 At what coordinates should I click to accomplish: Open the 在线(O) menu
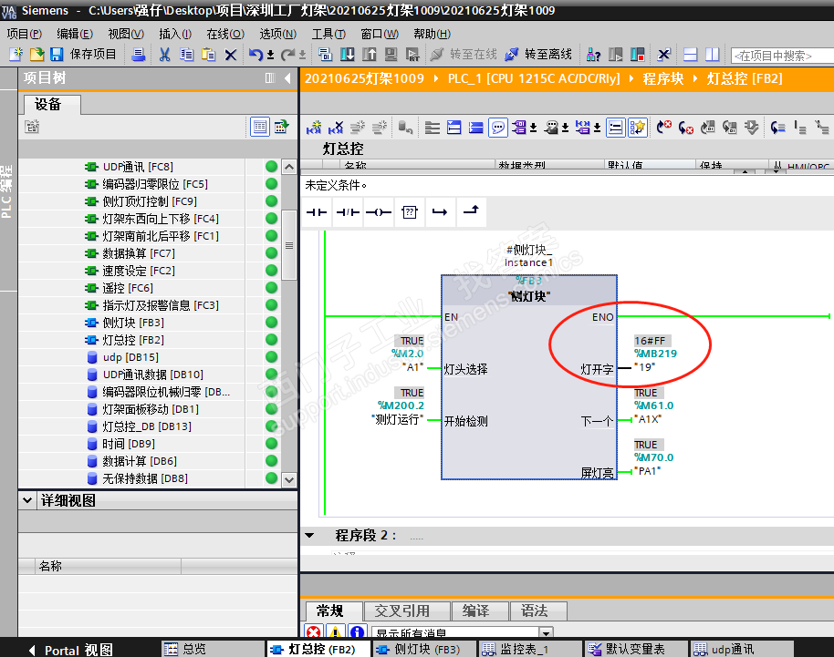(224, 34)
